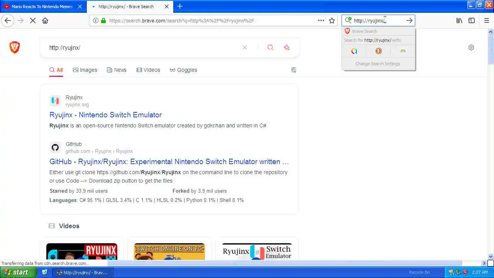This screenshot has height=278, width=494.
Task: Search with the green m engine icon
Action: (403, 51)
